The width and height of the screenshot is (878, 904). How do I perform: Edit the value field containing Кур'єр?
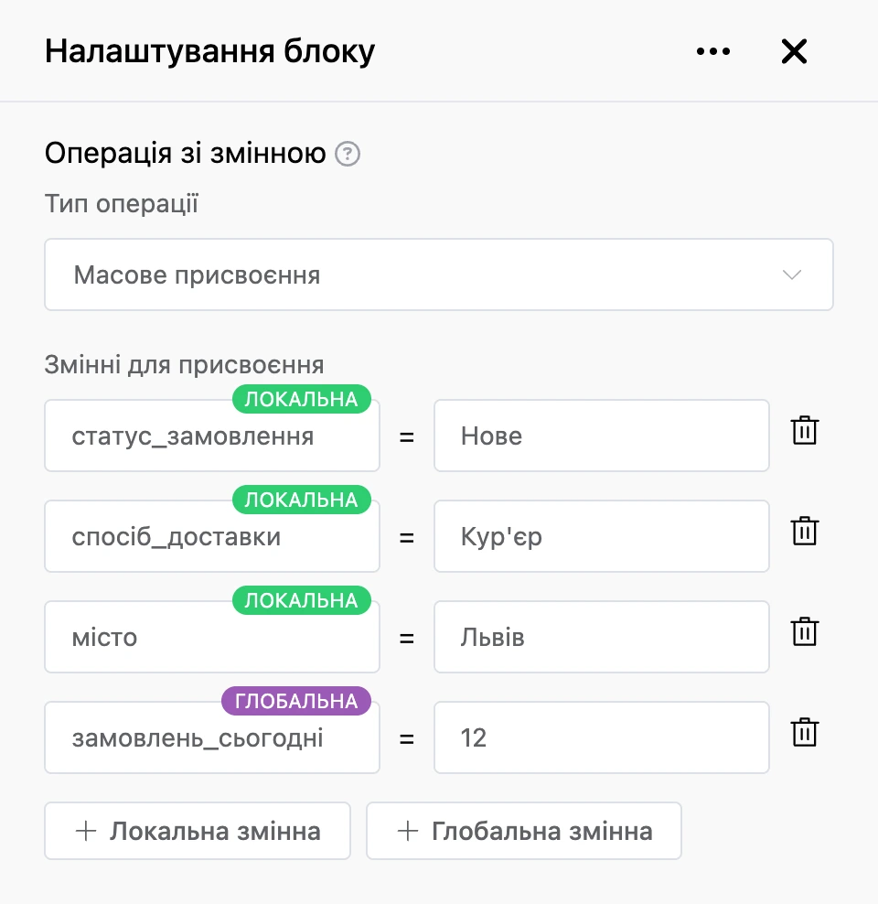[x=602, y=536]
